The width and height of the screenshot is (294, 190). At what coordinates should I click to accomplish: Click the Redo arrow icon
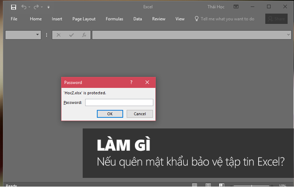pyautogui.click(x=36, y=7)
